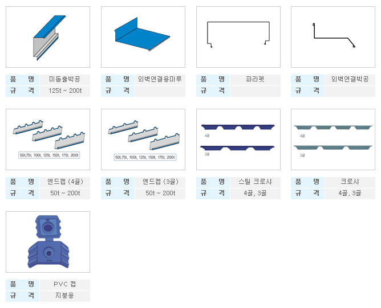Screen dimensions: 381x308
Task: Click the 미돌출박공 product image
Action: 48,37
